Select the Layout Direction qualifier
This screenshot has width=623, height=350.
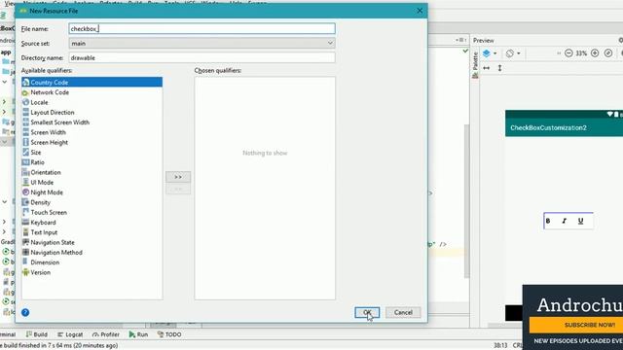click(92, 113)
